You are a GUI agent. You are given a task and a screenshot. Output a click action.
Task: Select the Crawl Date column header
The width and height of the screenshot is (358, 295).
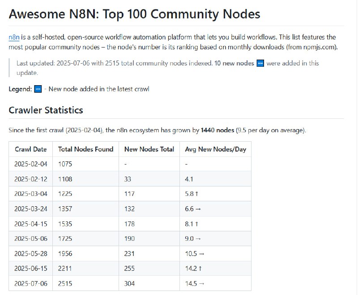click(x=30, y=149)
